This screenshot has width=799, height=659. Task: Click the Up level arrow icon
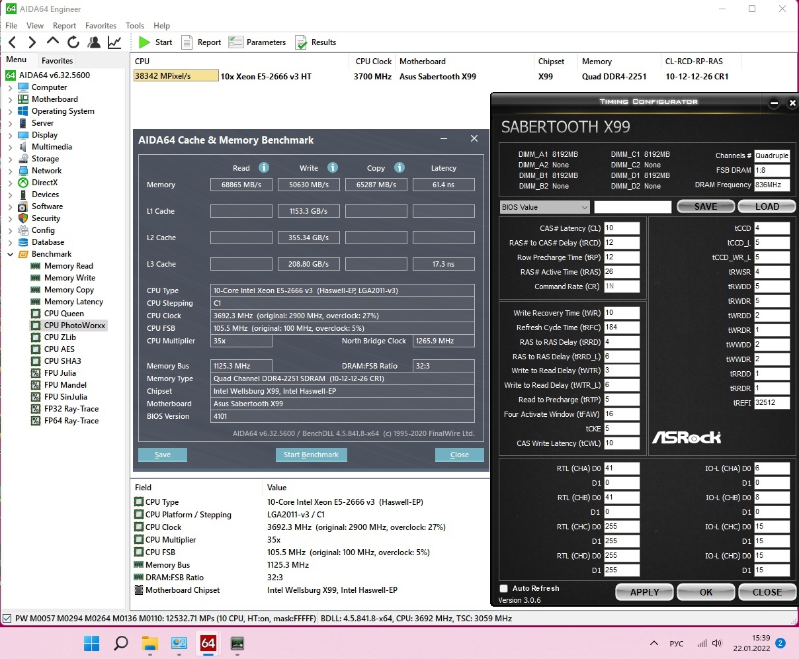52,42
